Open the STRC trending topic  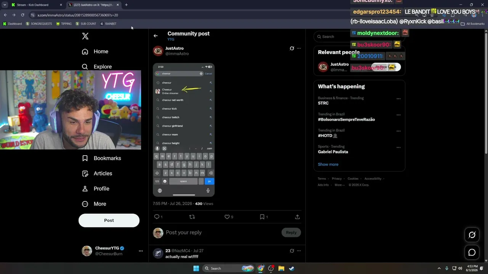click(323, 103)
